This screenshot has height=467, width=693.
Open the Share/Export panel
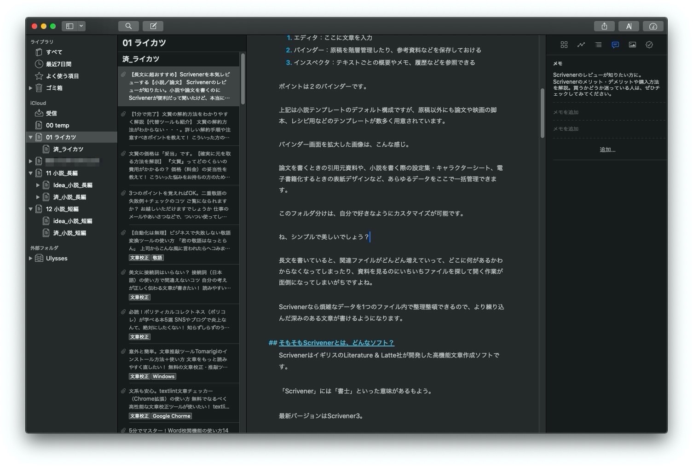(x=605, y=26)
